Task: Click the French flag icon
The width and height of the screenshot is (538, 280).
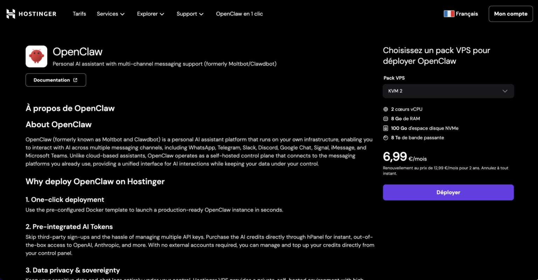Action: pos(449,14)
